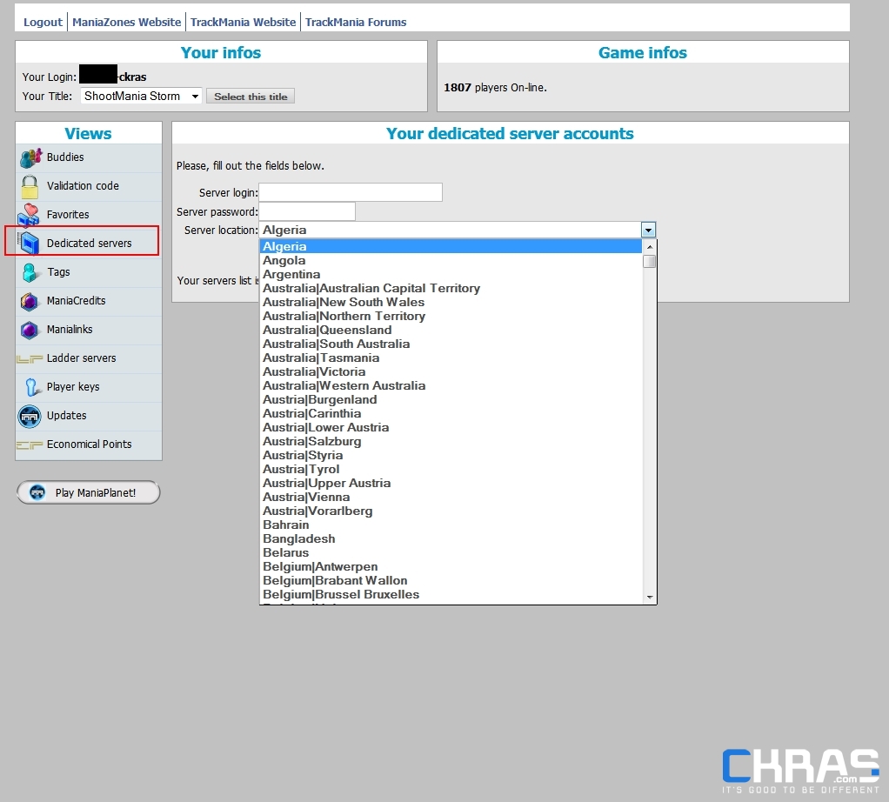The width and height of the screenshot is (889, 802).
Task: Click the Updates icon
Action: [x=30, y=416]
